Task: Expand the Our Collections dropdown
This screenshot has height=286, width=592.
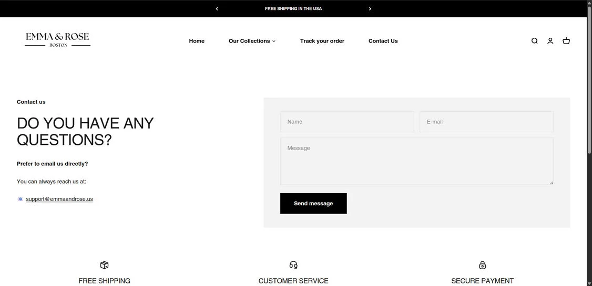Action: pos(252,41)
